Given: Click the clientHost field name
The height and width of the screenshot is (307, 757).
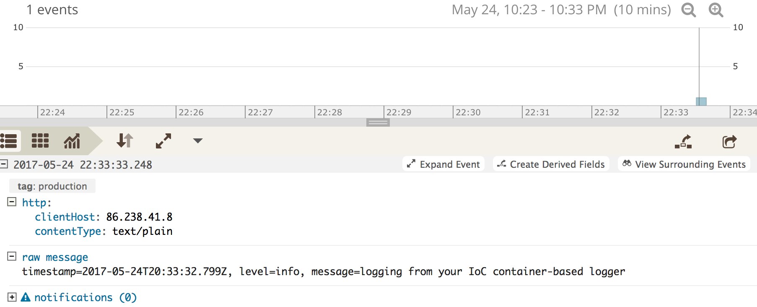Looking at the screenshot, I should (x=65, y=217).
